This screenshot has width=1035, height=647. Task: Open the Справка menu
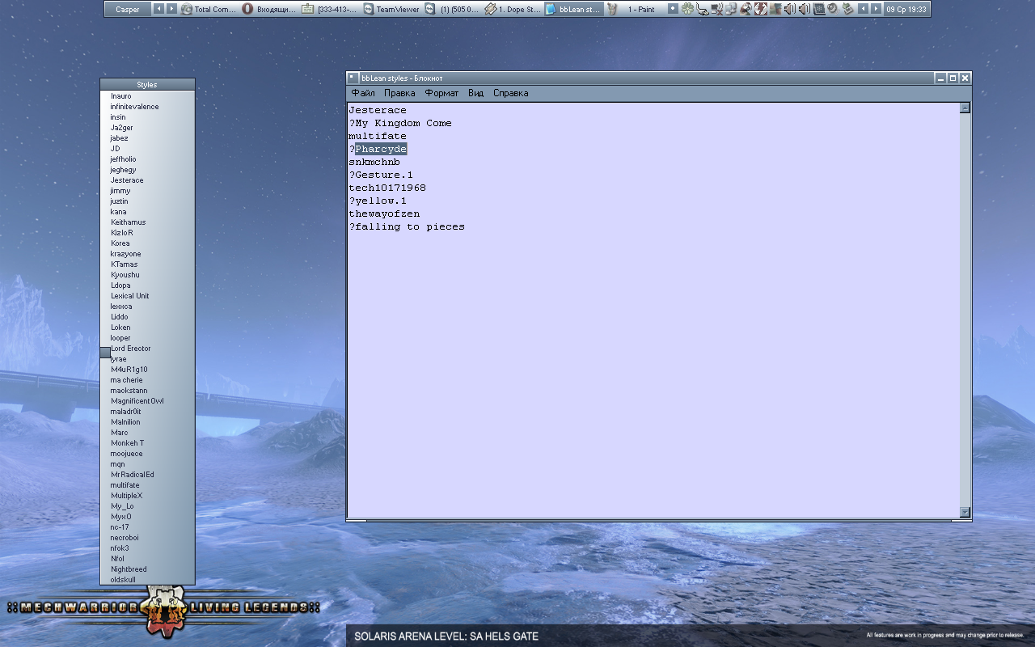click(510, 93)
